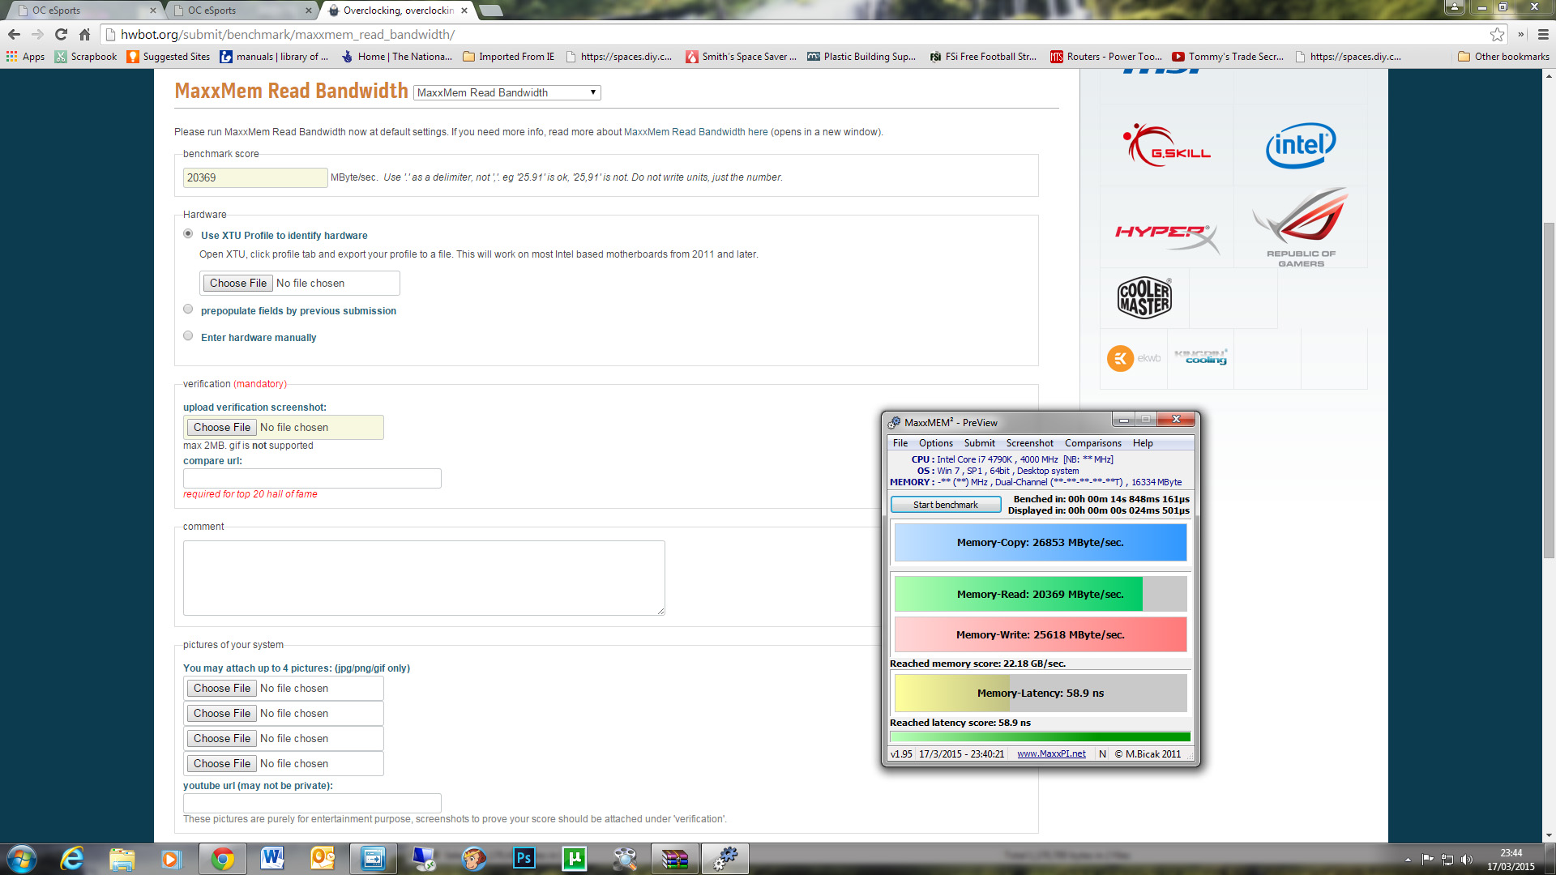Launch Internet Explorer from taskbar
This screenshot has height=875, width=1556.
72,859
